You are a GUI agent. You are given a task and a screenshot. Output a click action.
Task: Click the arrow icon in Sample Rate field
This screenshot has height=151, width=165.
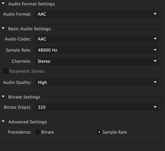click(155, 50)
